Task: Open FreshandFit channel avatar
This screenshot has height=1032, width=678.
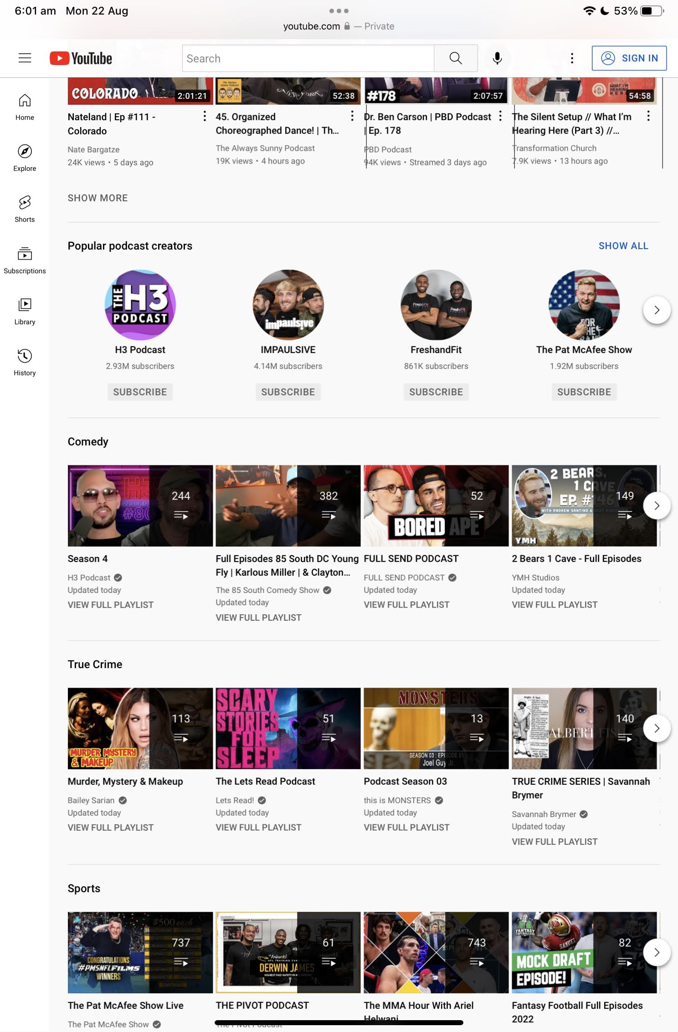Action: click(x=436, y=305)
